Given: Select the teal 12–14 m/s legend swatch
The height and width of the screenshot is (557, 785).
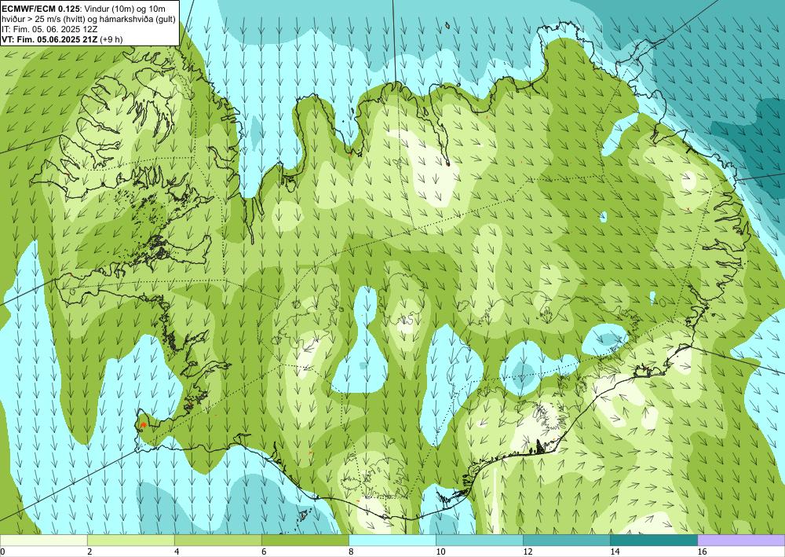Looking at the screenshot, I should click(566, 540).
